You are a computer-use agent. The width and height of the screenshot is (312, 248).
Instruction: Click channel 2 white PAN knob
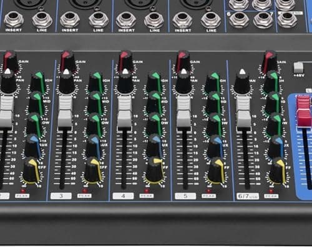click(8, 81)
